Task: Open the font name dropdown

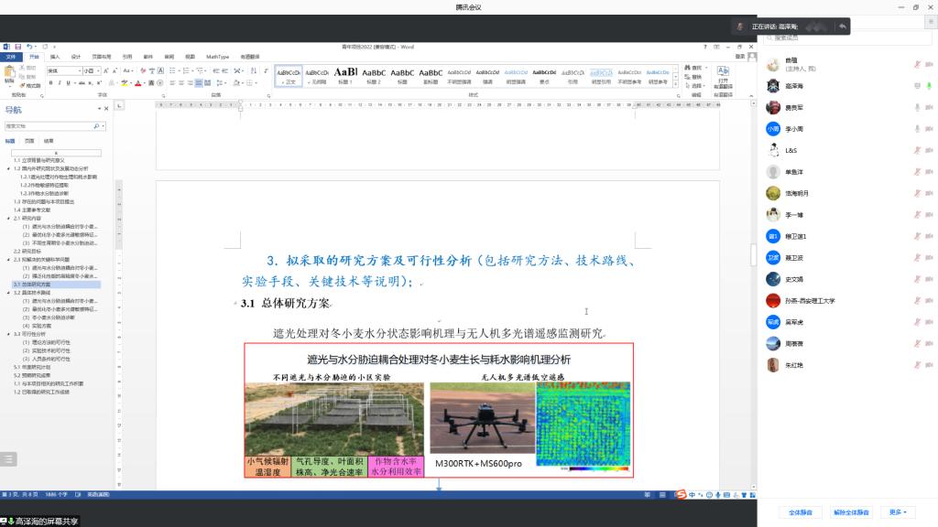Action: [81, 70]
